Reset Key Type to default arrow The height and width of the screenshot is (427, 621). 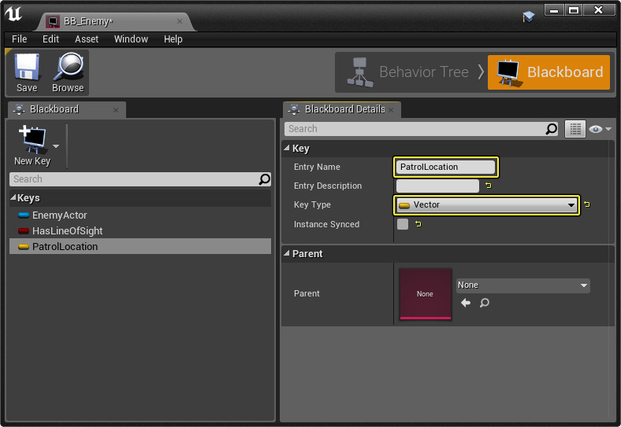586,205
